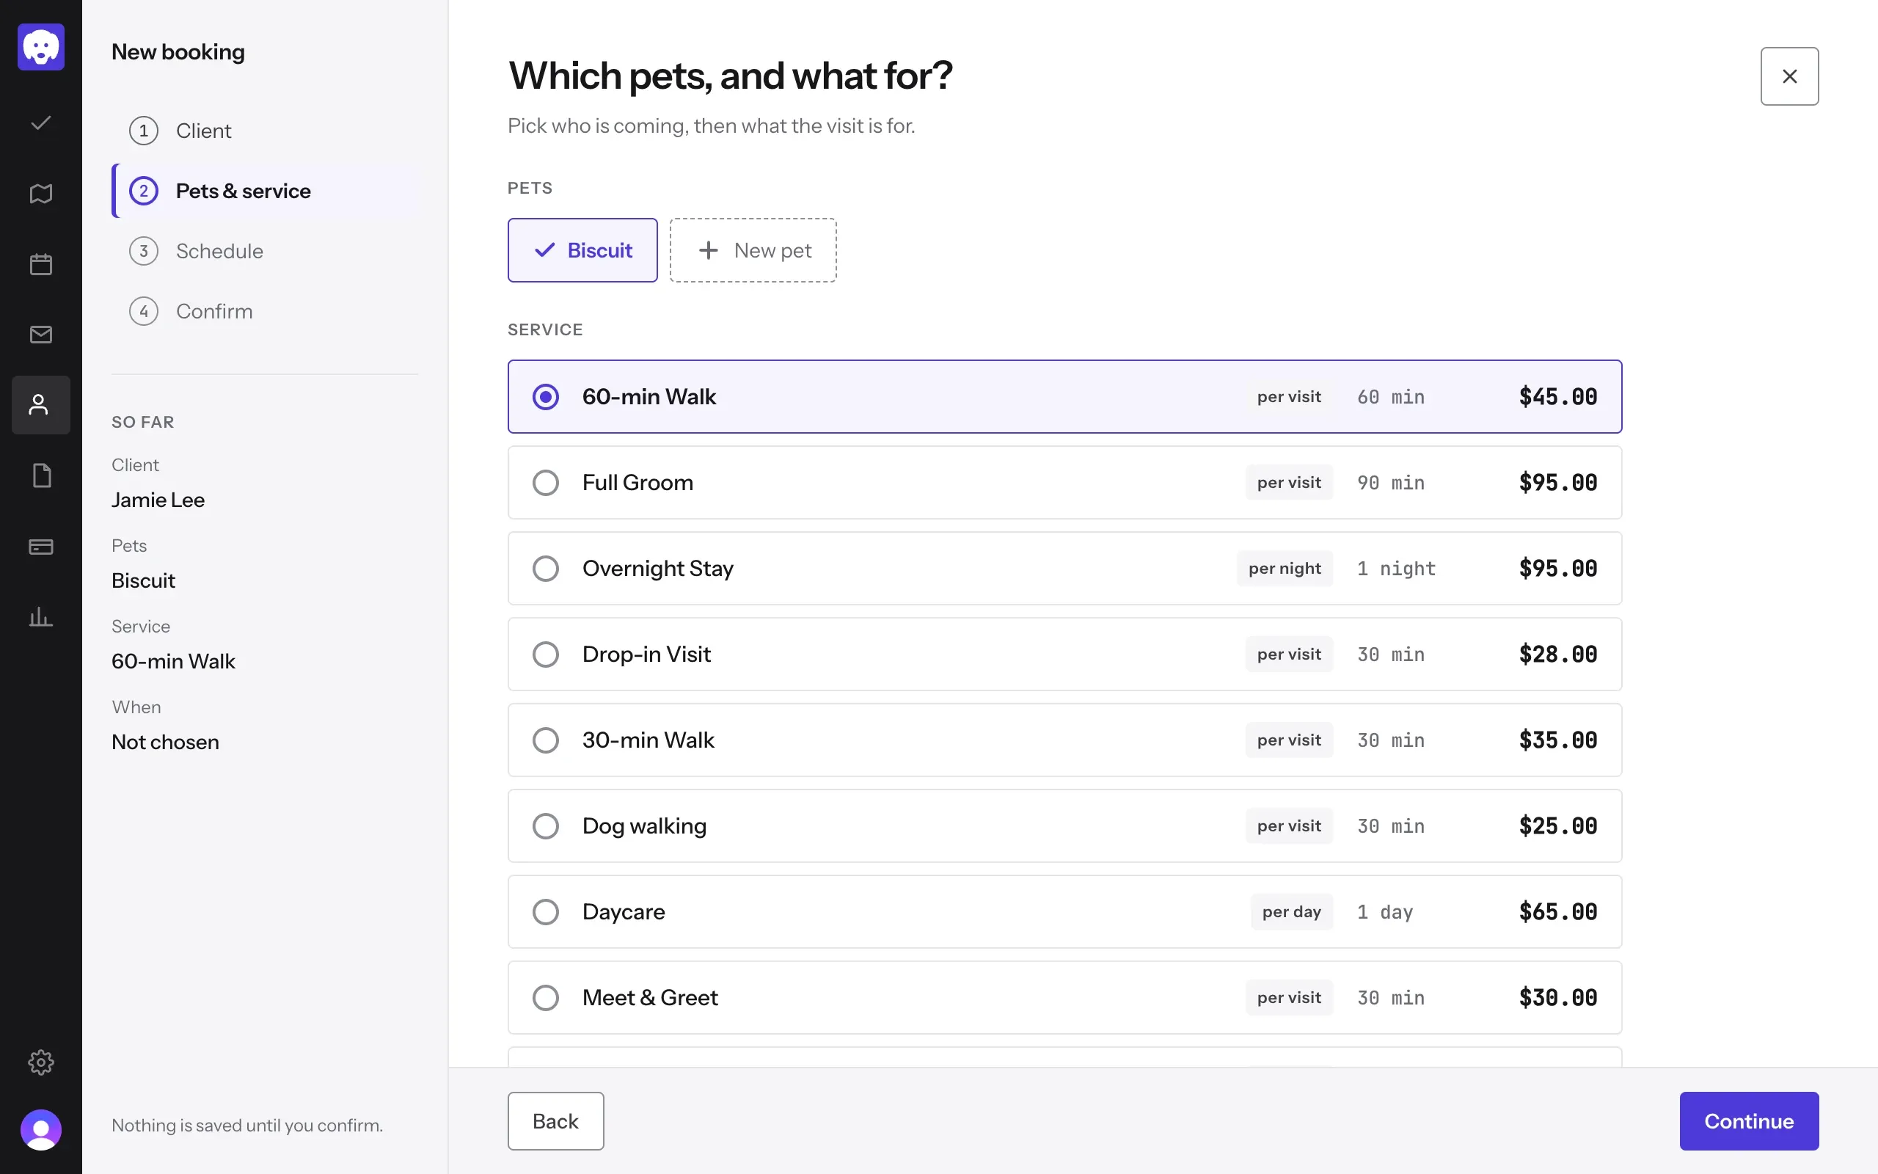1878x1174 pixels.
Task: Open the document file icon in sidebar
Action: (x=41, y=475)
